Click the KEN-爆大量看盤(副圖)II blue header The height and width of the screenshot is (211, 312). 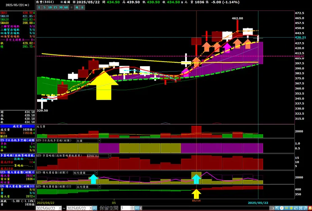18,186
